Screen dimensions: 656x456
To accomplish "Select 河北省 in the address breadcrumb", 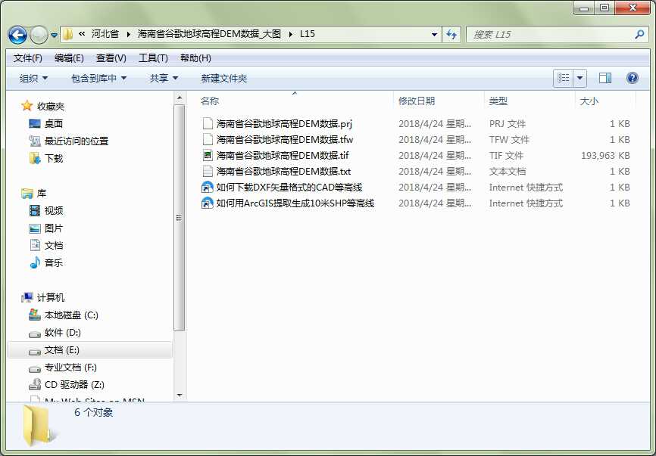I will (x=105, y=34).
